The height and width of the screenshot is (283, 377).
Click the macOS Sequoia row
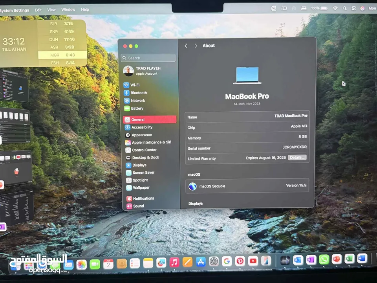[x=247, y=186]
